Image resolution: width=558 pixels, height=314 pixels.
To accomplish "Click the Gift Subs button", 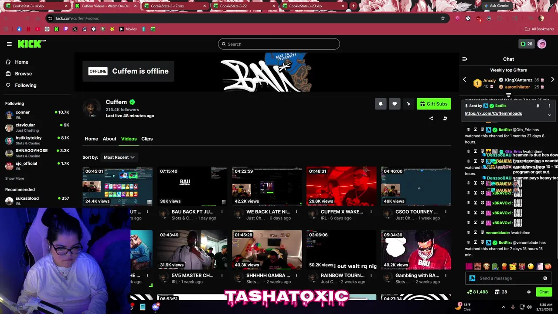I will pyautogui.click(x=434, y=104).
